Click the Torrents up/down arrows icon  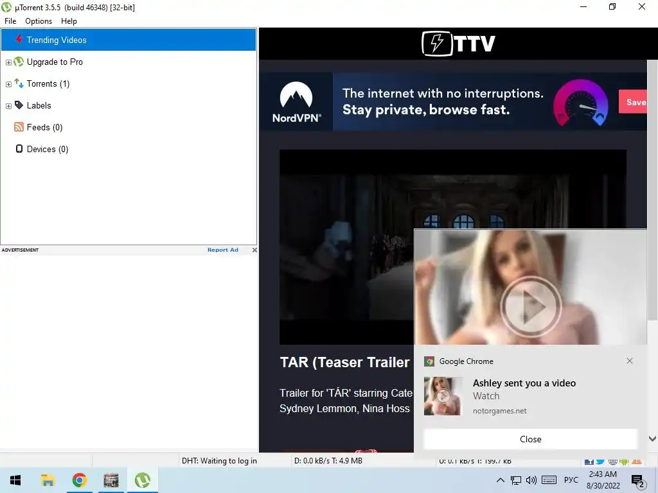19,83
